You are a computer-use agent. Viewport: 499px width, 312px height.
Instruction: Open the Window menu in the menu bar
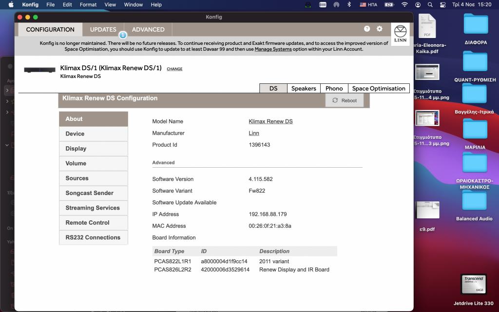click(133, 4)
